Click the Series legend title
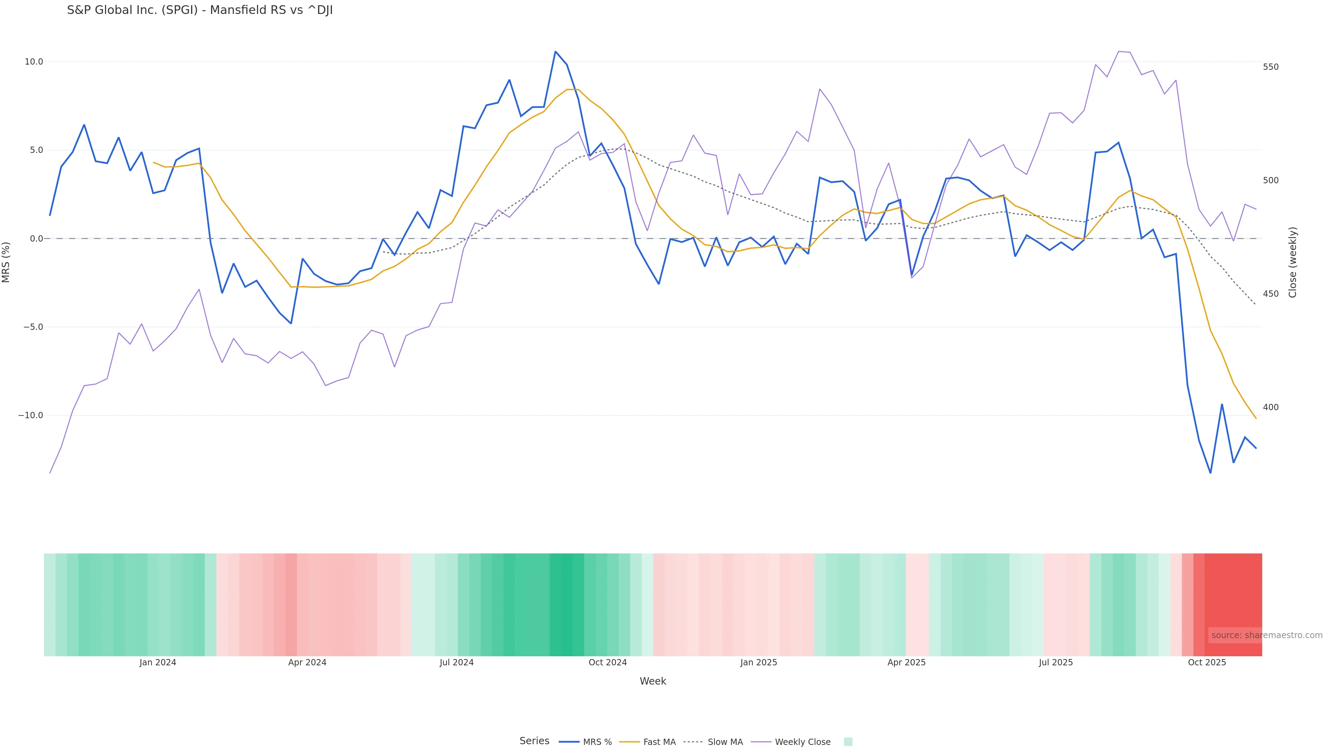This screenshot has height=754, width=1340. [534, 741]
